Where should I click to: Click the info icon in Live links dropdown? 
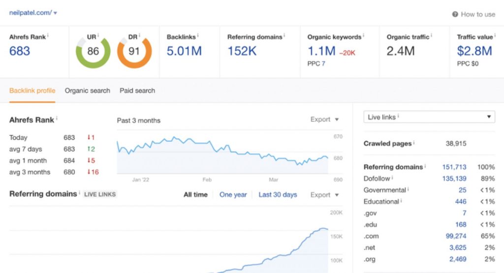click(x=398, y=116)
